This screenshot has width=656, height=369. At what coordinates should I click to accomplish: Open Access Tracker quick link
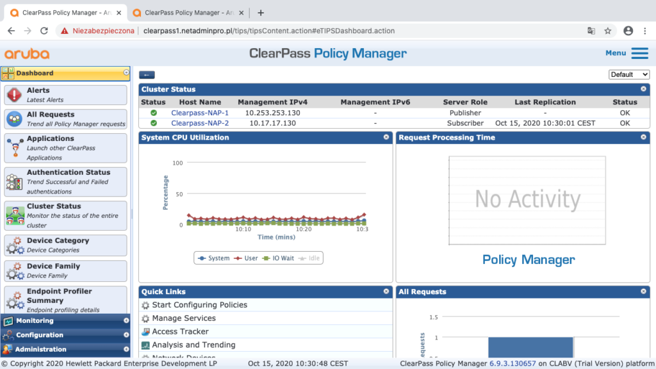(180, 332)
